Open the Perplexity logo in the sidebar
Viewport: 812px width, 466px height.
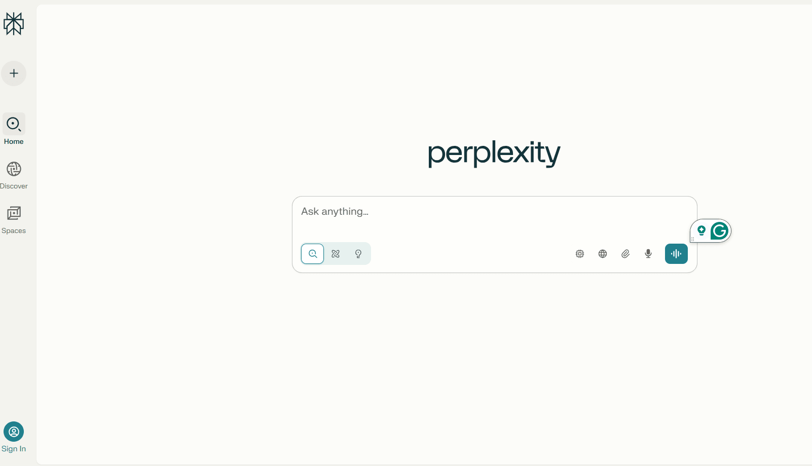pos(14,23)
